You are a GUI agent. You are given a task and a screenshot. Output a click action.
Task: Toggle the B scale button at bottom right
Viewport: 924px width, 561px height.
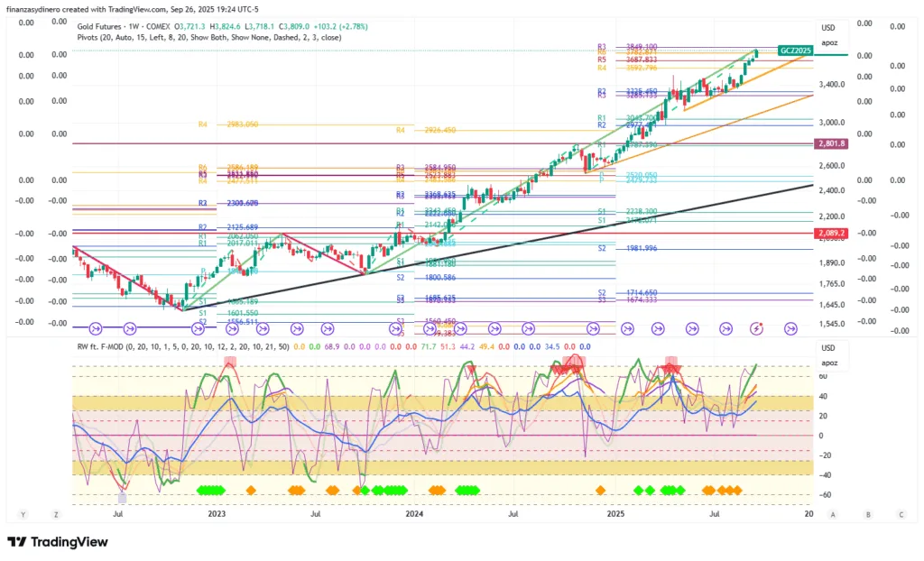(x=867, y=514)
